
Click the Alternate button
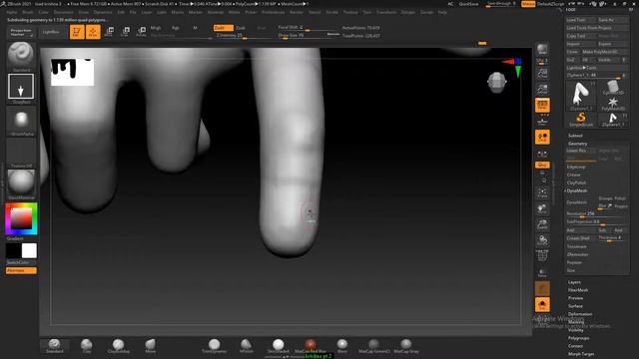21,270
